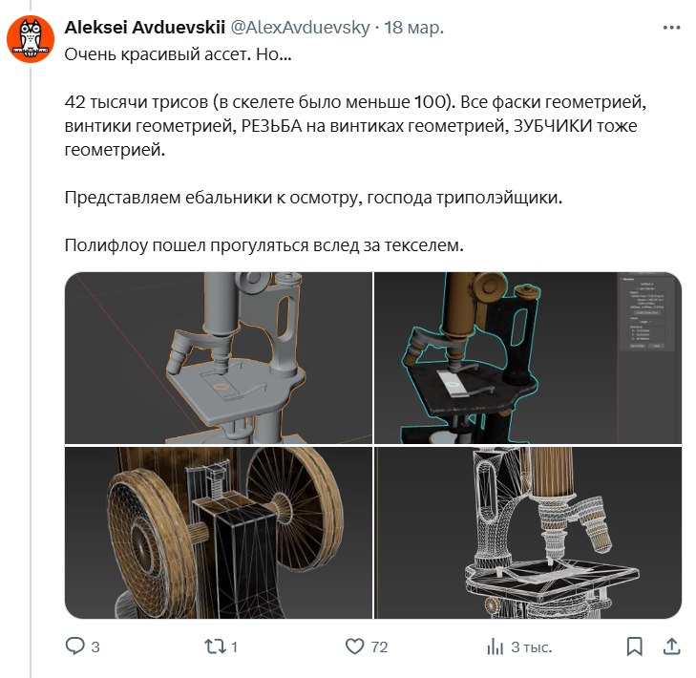
Task: Click the view count 3 тыс.
Action: [x=532, y=647]
